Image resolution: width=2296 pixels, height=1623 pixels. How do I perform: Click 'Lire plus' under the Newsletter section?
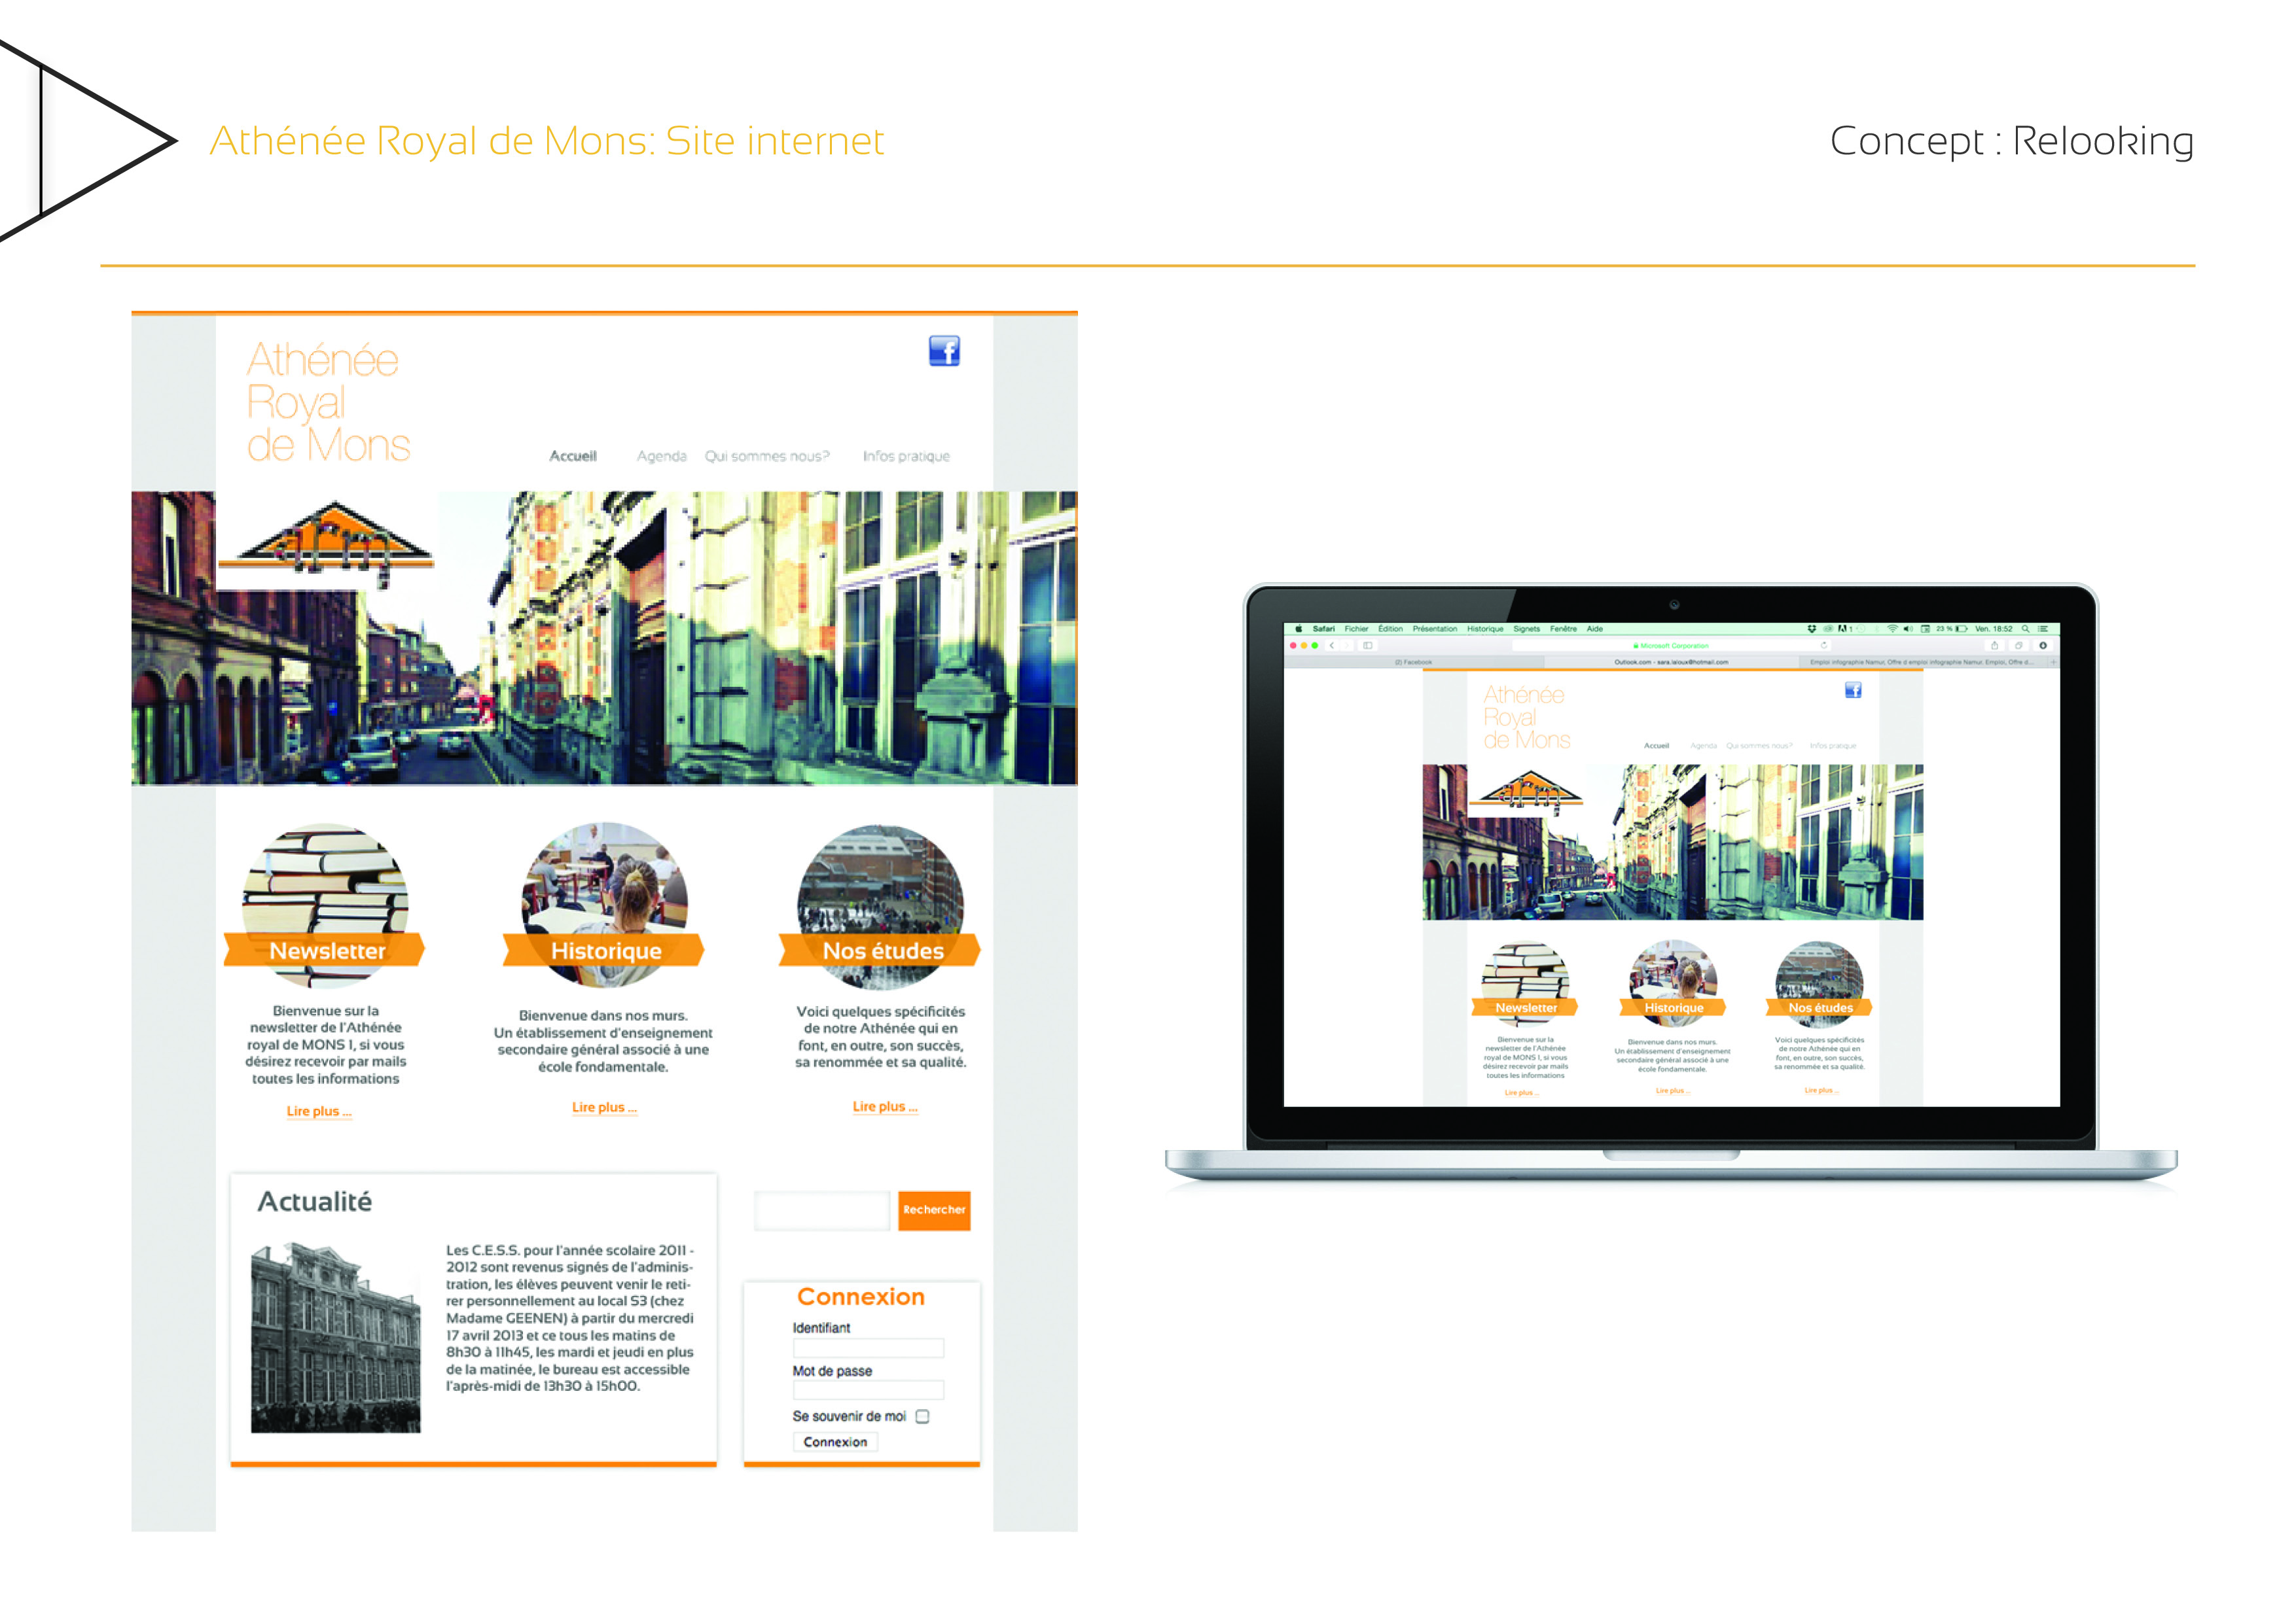click(319, 1111)
